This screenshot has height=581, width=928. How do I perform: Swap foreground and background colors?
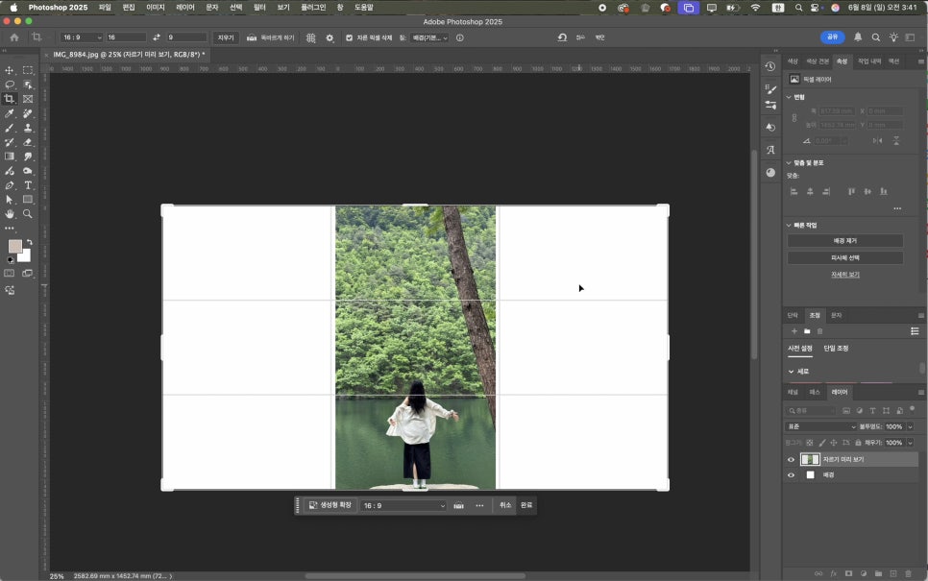[x=29, y=242]
